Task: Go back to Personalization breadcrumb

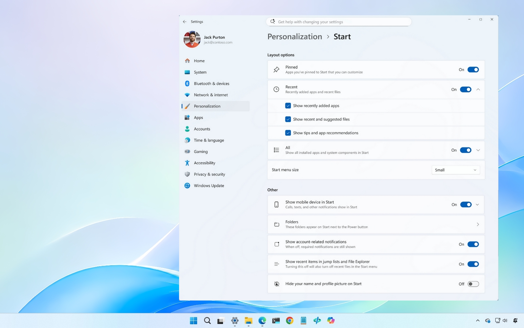Action: (295, 37)
